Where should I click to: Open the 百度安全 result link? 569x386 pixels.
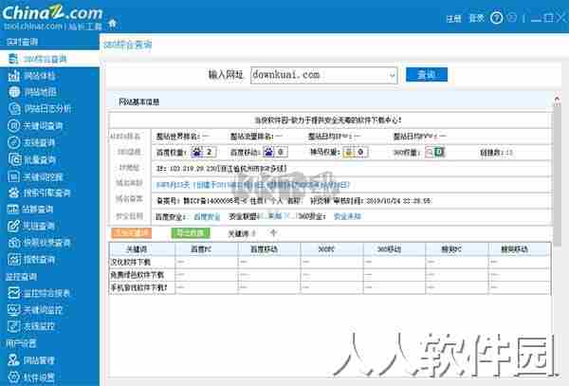[207, 217]
